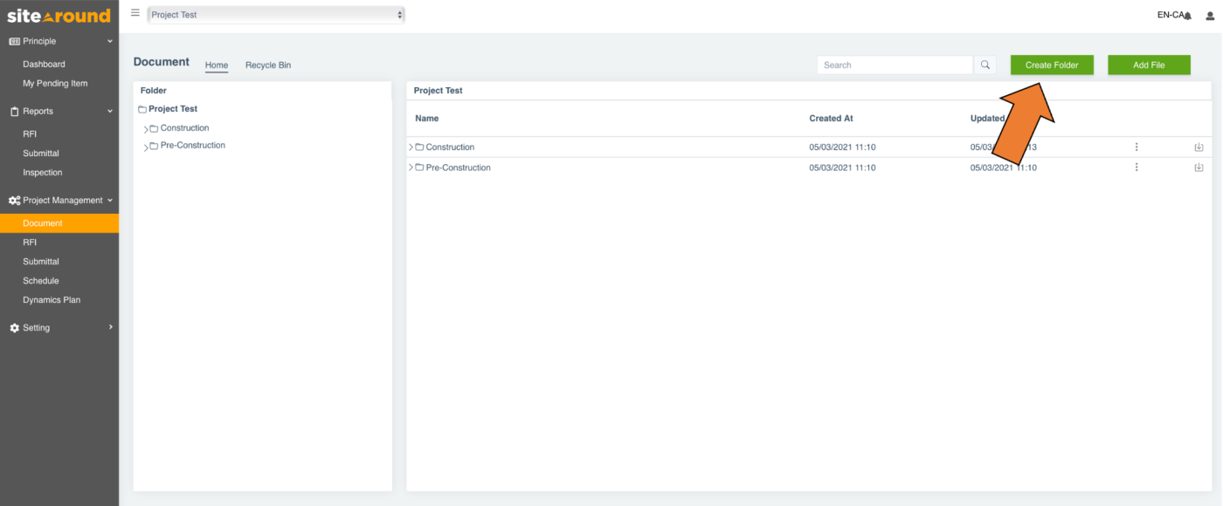The image size is (1223, 506).
Task: Click the Create Folder button
Action: [1051, 65]
